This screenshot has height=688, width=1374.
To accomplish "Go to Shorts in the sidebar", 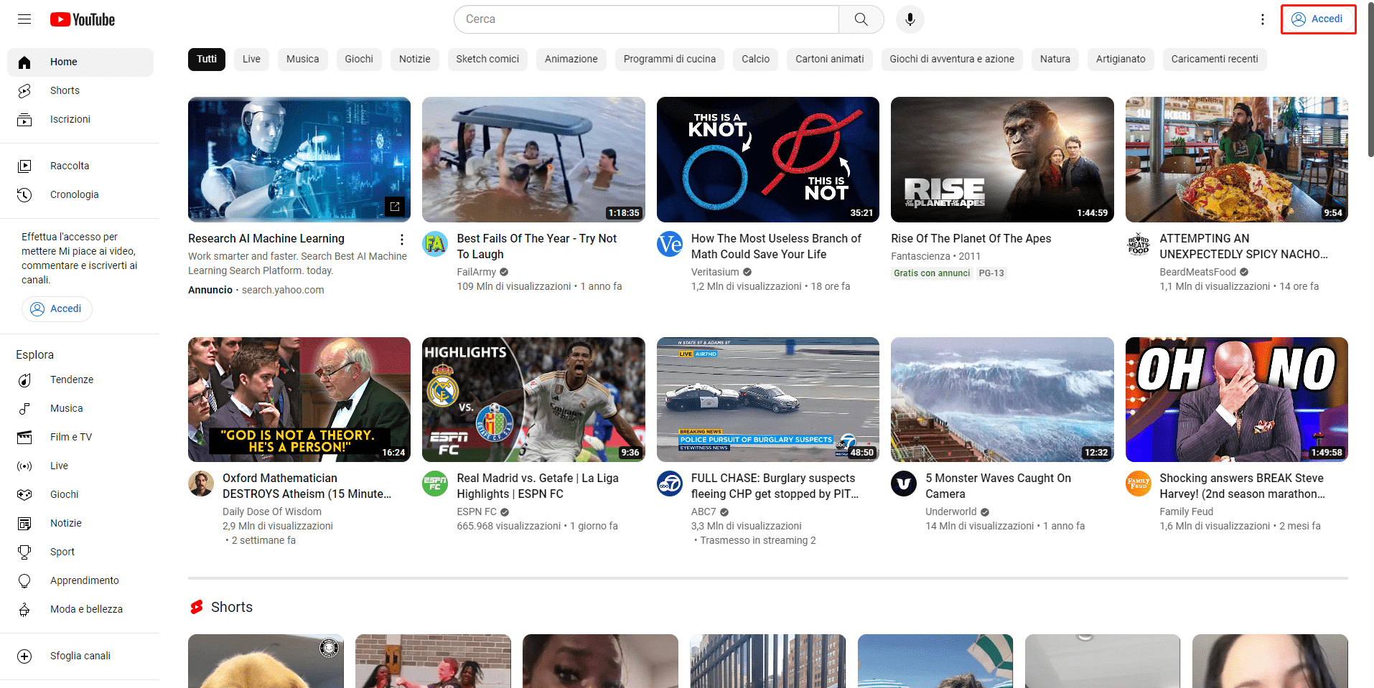I will pyautogui.click(x=80, y=91).
